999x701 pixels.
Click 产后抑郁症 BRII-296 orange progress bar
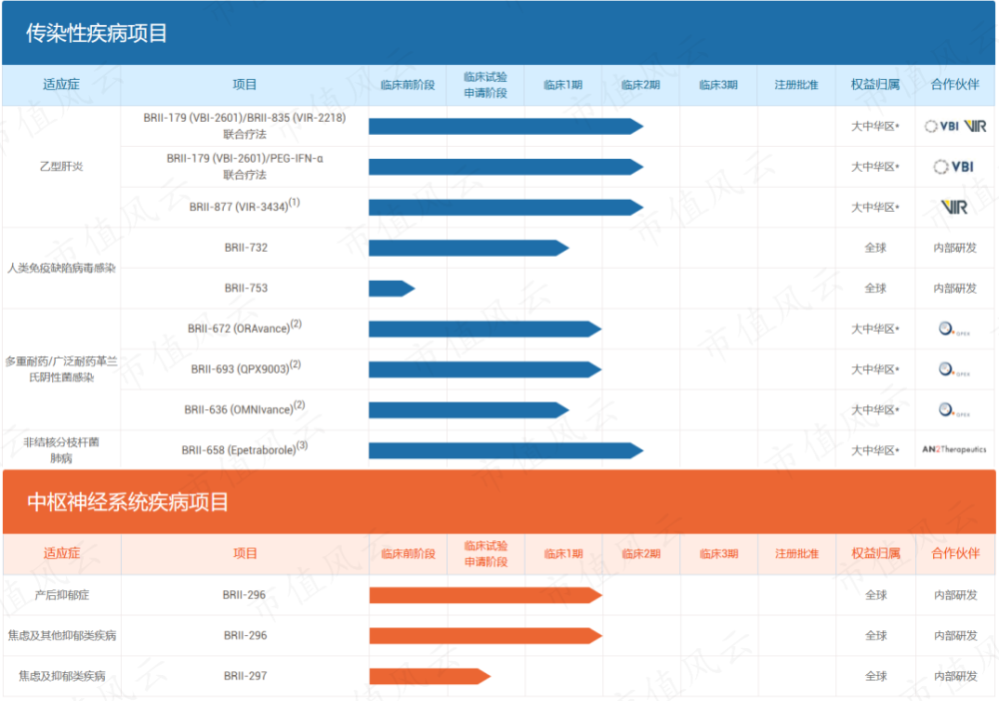point(487,595)
